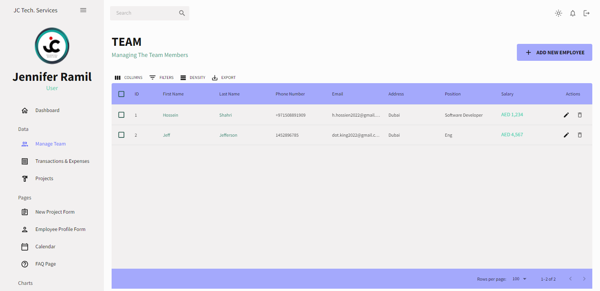Image resolution: width=600 pixels, height=291 pixels.
Task: Edit Hossein's row with pencil icon
Action: click(566, 115)
